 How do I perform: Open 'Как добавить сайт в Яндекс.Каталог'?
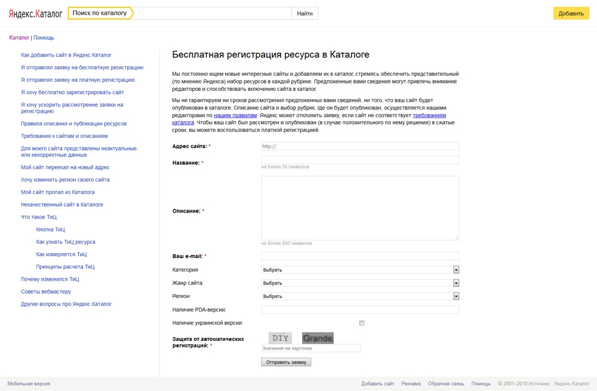pyautogui.click(x=66, y=55)
